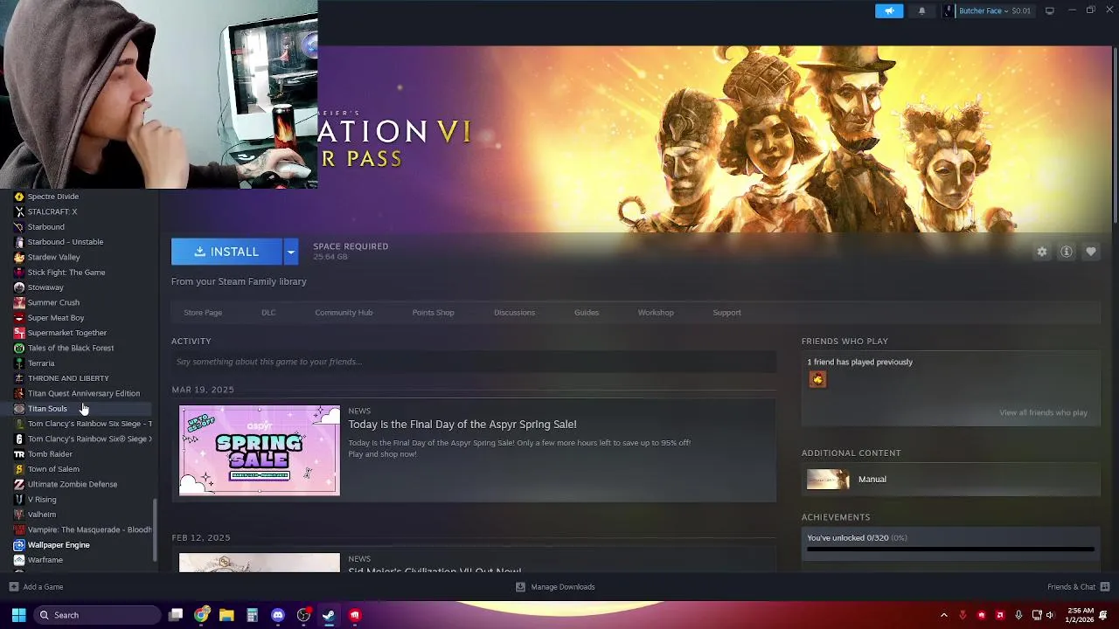Viewport: 1119px width, 629px height.
Task: Select Town of Salem in library
Action: (x=53, y=469)
